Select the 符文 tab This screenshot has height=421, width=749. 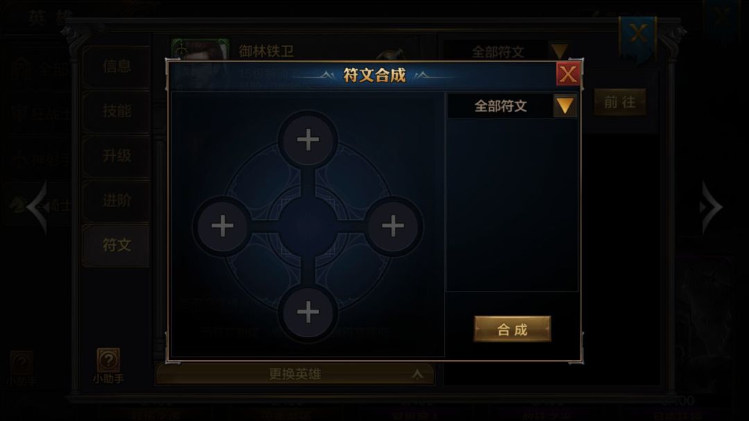point(117,245)
